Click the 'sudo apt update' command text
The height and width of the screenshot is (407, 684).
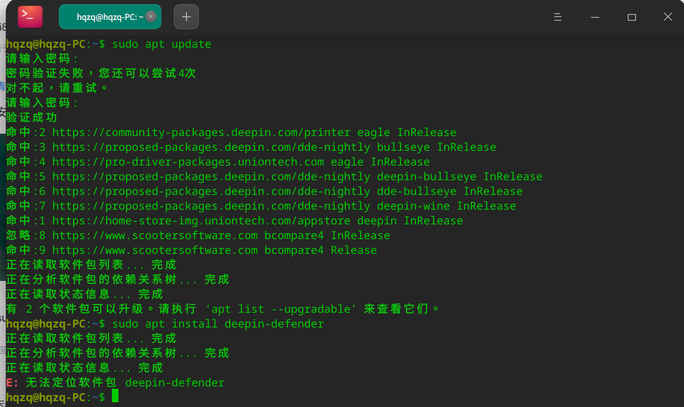point(161,44)
